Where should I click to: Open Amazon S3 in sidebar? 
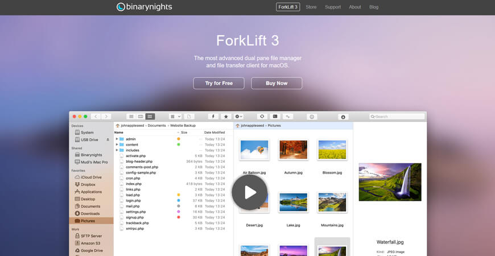click(x=91, y=243)
